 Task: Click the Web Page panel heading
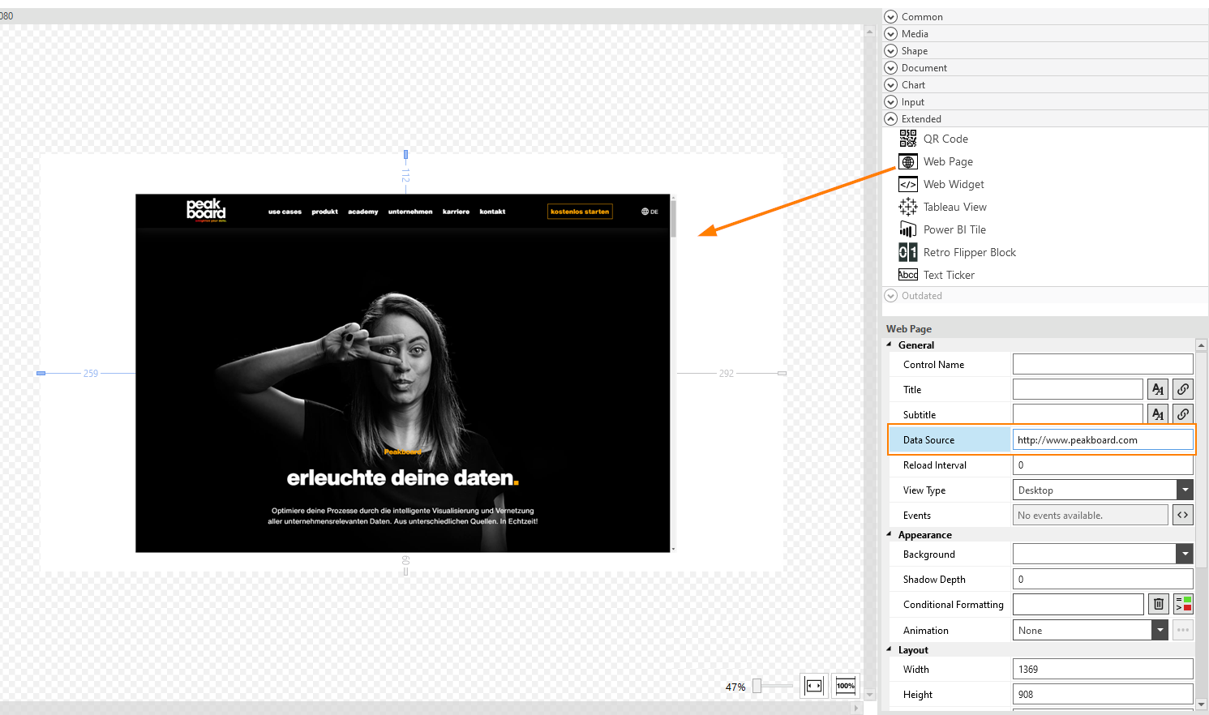tap(909, 328)
